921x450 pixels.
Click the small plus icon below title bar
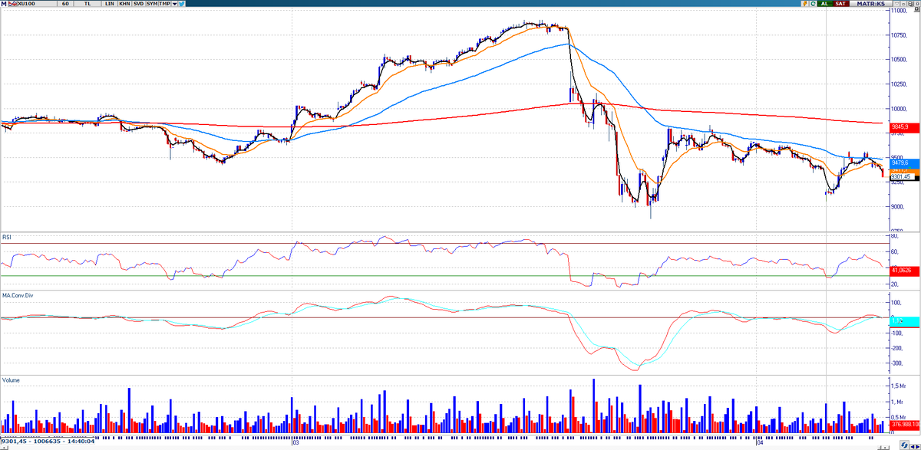tap(916, 9)
